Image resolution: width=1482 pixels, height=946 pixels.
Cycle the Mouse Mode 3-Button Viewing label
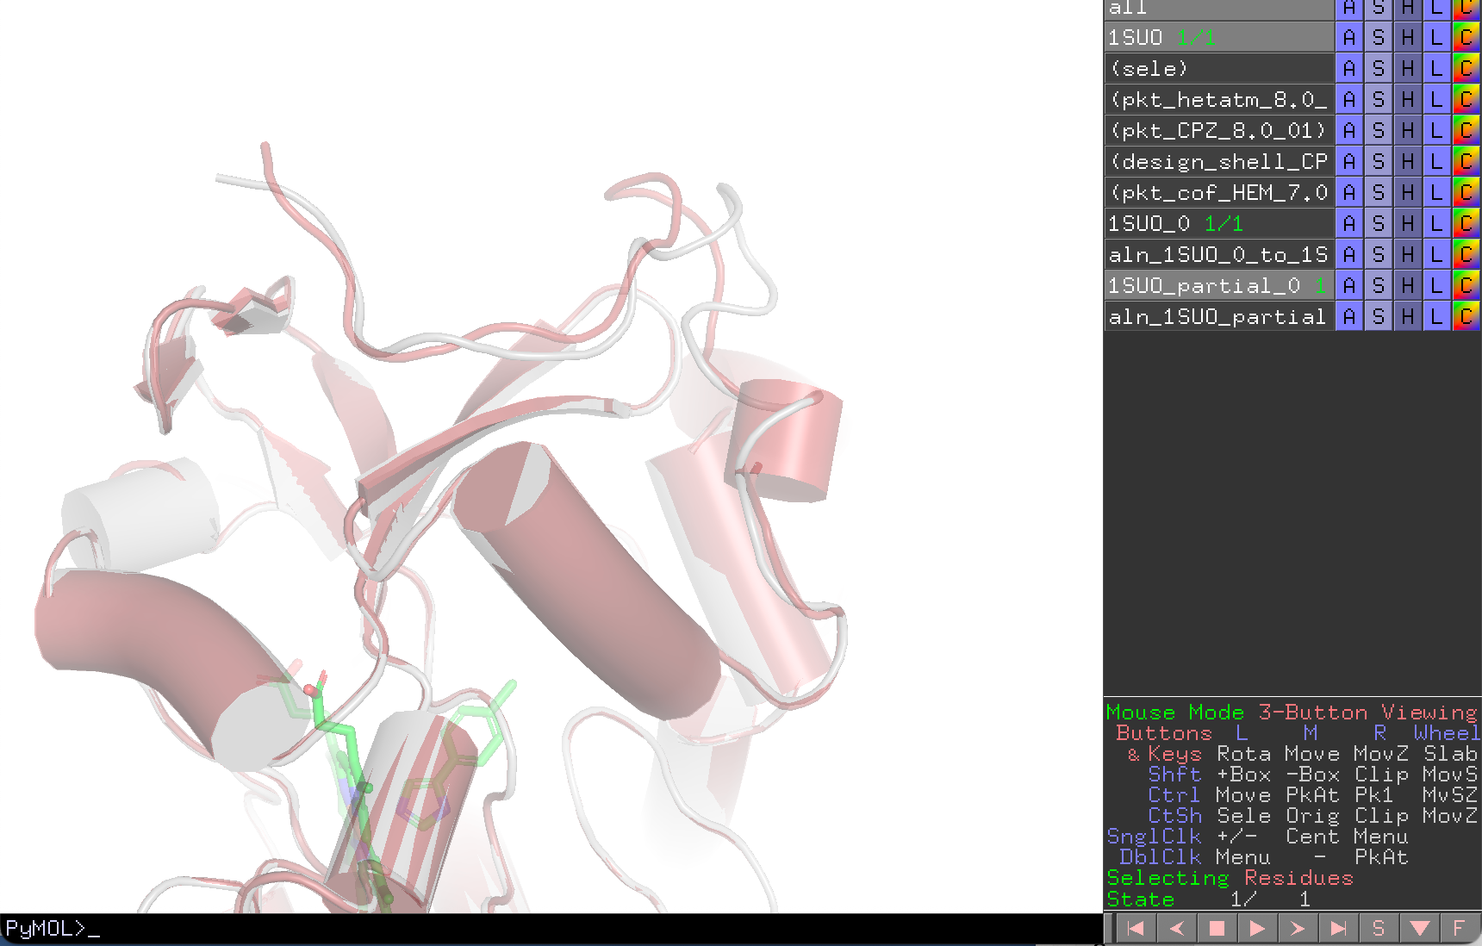click(1292, 713)
